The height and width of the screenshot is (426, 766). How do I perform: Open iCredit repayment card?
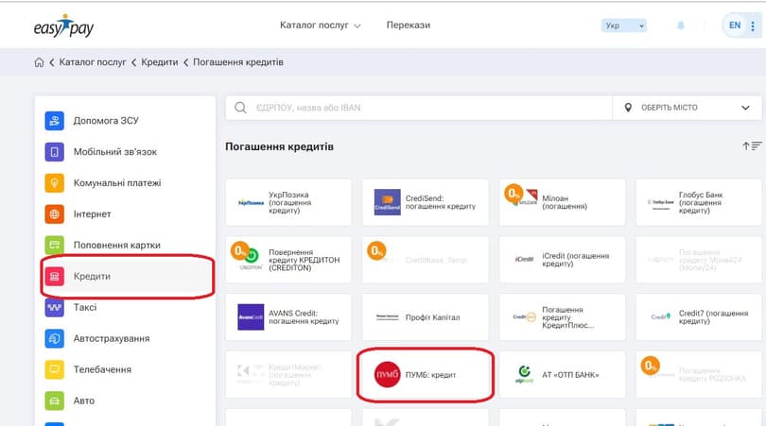pos(562,260)
